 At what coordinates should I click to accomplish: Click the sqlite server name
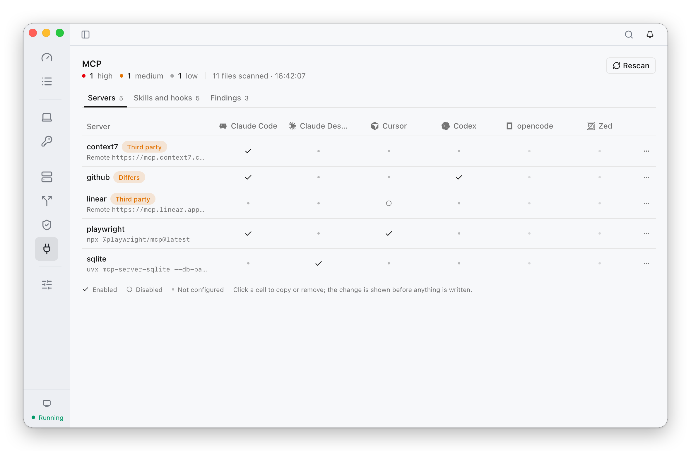(x=97, y=259)
